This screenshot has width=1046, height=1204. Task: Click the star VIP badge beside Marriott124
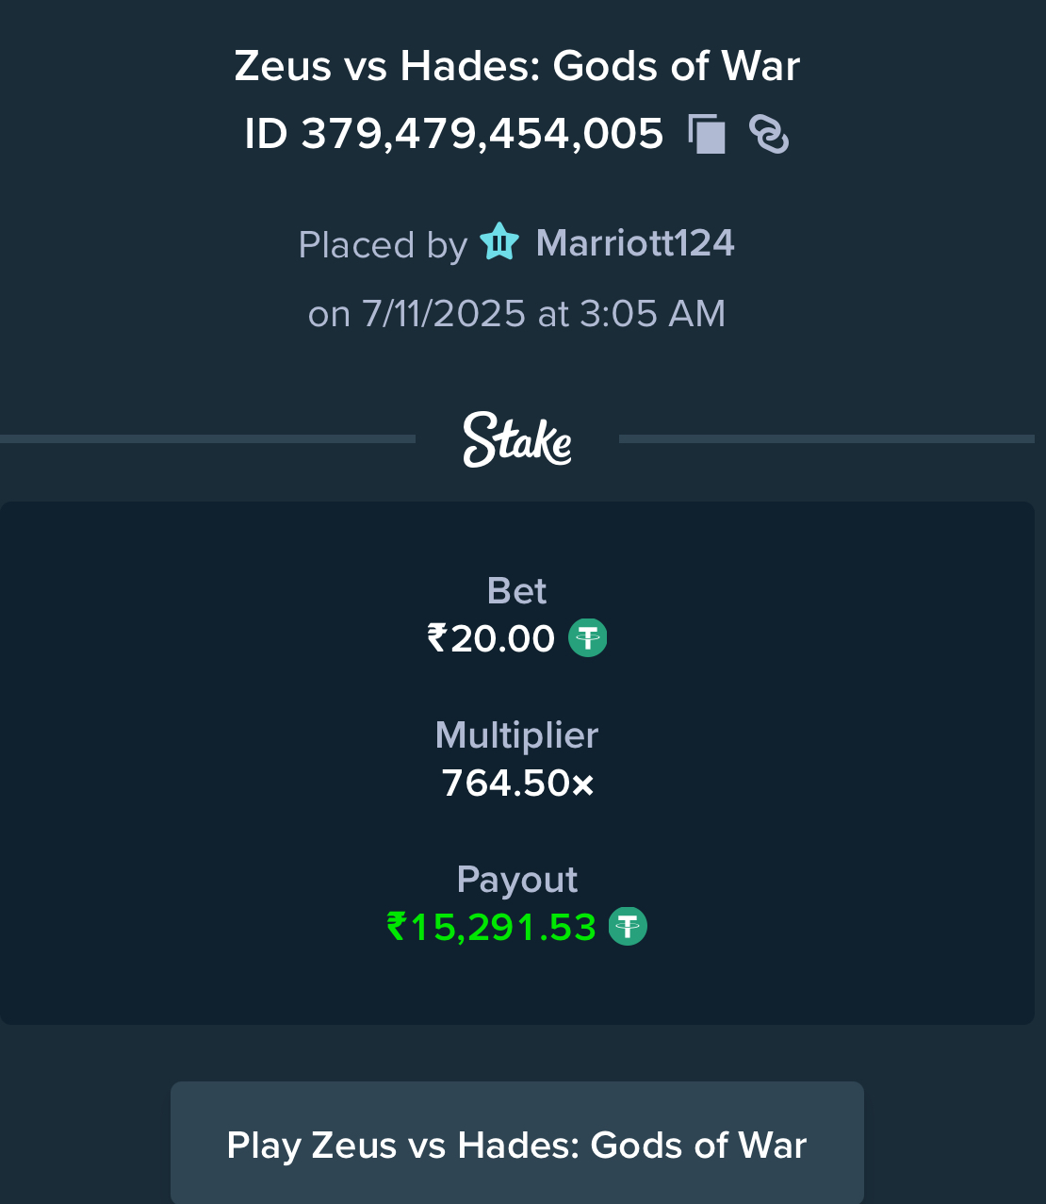pos(499,242)
